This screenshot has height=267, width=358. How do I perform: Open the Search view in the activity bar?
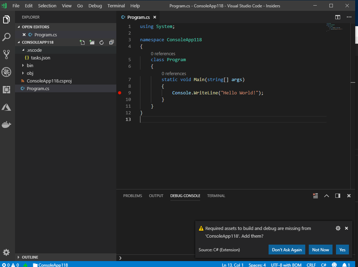coord(7,37)
